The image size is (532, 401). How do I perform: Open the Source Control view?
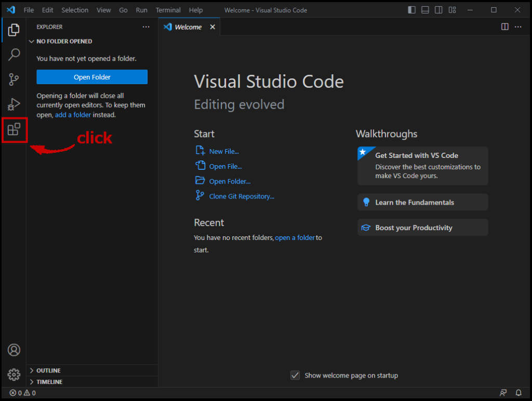click(x=14, y=79)
